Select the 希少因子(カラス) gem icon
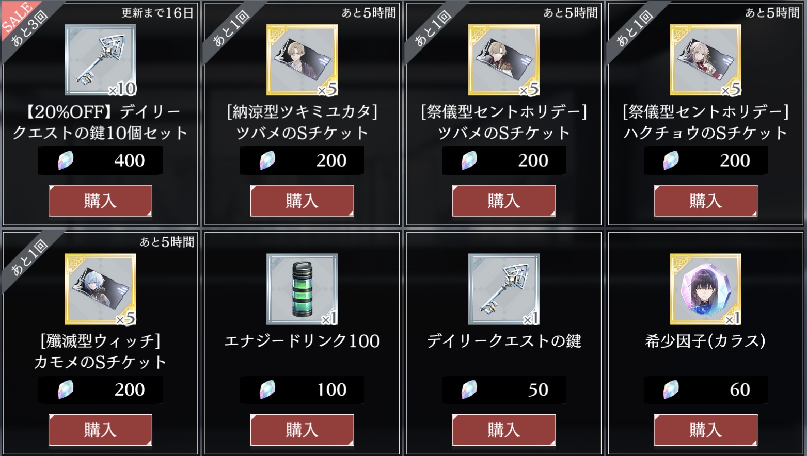 tap(706, 289)
